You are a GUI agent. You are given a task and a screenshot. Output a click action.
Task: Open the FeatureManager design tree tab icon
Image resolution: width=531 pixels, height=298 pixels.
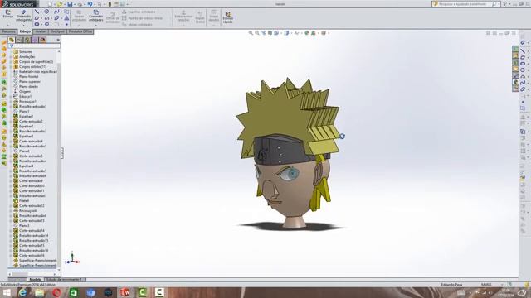(x=12, y=40)
